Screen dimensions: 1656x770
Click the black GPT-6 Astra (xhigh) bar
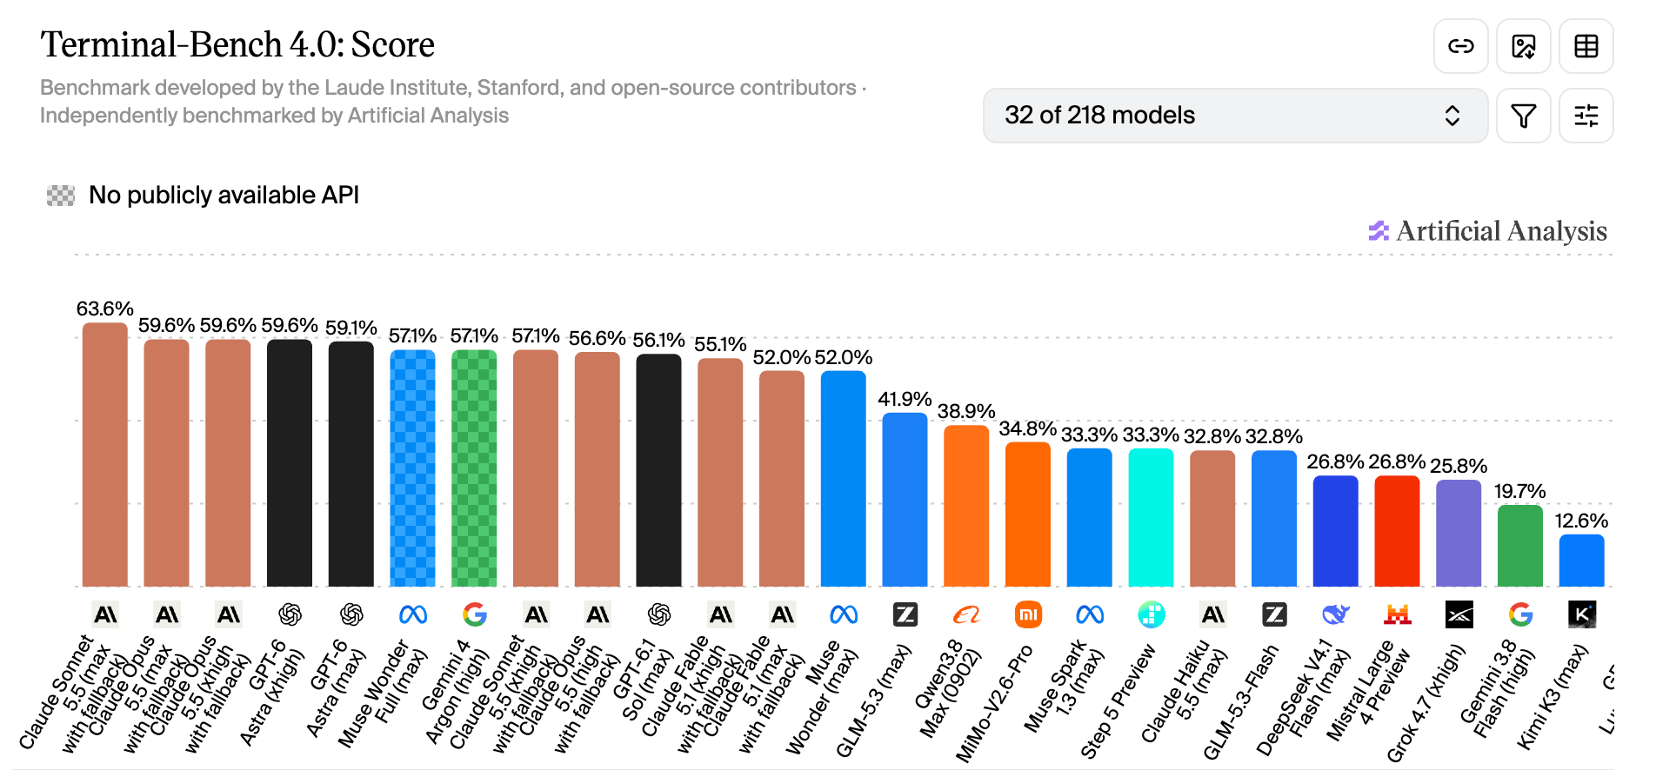[x=290, y=463]
